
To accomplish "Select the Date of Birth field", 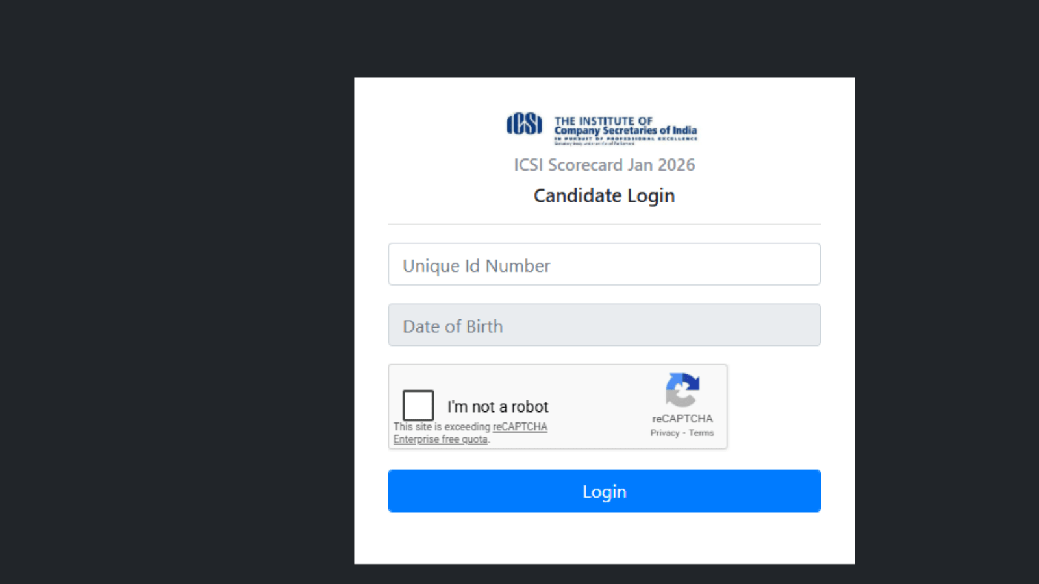I will 604,325.
